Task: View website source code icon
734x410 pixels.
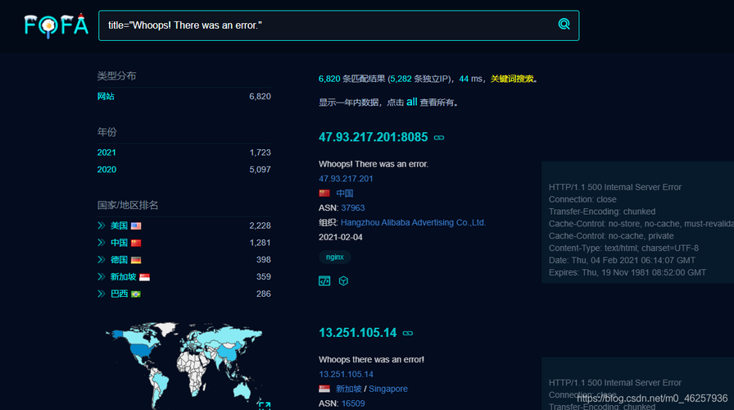Action: point(324,281)
